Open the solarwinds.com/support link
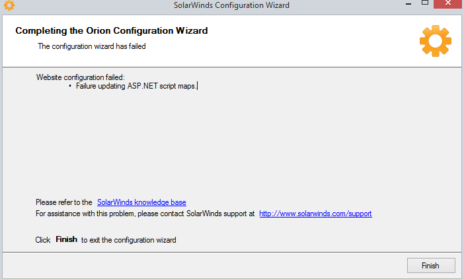Screen dimensions: 464x279 click(x=315, y=214)
